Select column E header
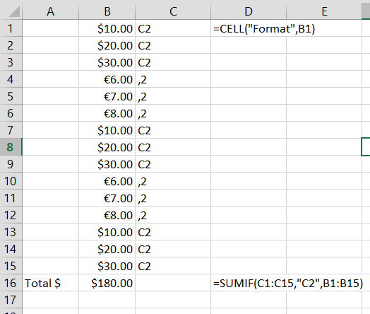The width and height of the screenshot is (370, 314). pos(324,11)
